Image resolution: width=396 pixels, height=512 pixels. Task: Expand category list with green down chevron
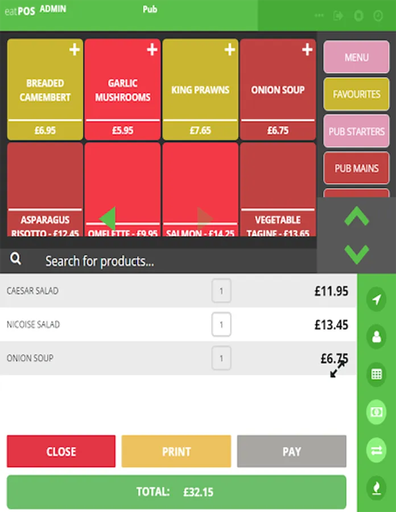357,254
